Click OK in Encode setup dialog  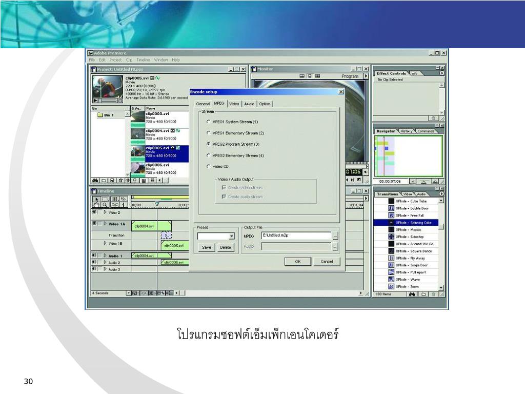click(298, 261)
